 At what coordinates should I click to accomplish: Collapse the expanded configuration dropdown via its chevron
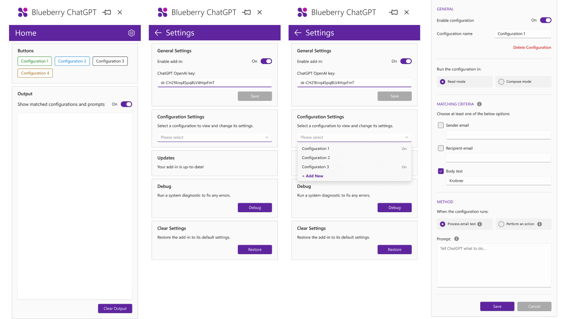[x=406, y=137]
